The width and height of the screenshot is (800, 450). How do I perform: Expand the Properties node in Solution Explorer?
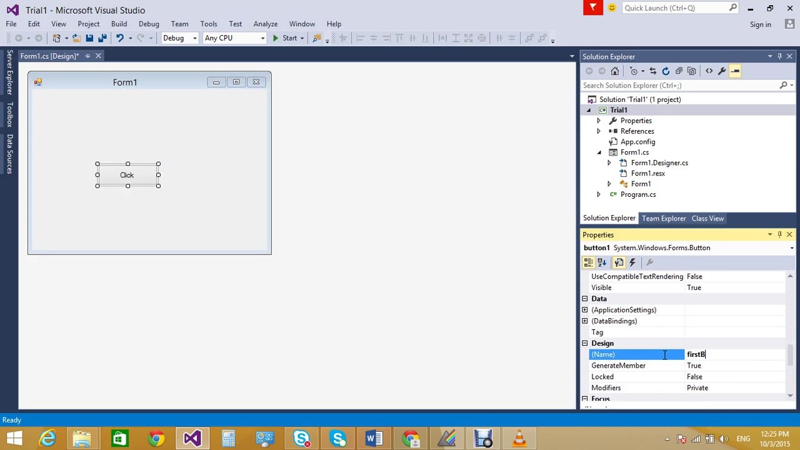(599, 121)
